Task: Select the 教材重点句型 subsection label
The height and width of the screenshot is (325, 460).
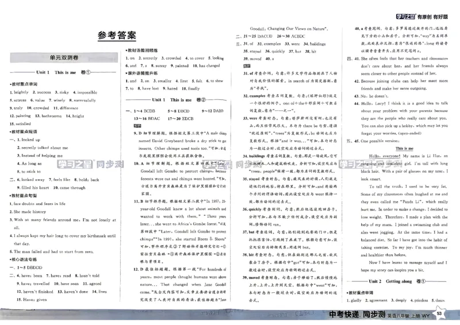Action: pyautogui.click(x=24, y=195)
